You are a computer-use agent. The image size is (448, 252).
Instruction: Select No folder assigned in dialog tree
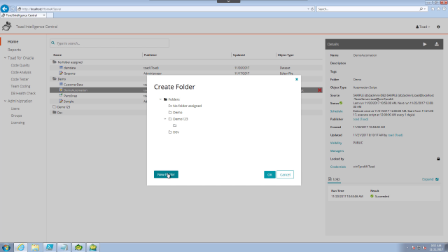pyautogui.click(x=187, y=106)
